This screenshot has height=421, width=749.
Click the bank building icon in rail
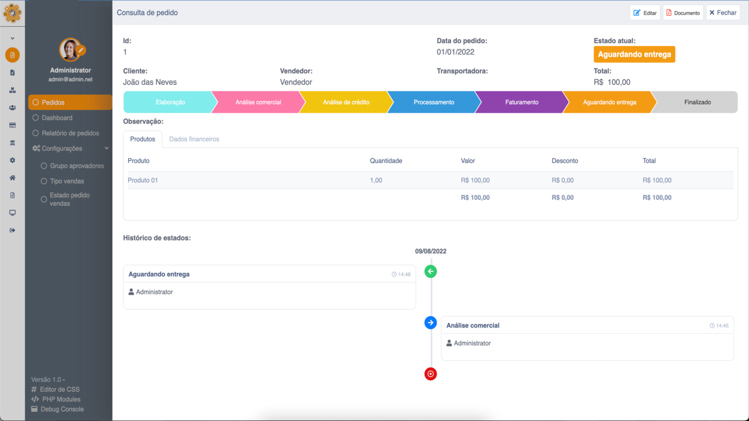pos(12,143)
